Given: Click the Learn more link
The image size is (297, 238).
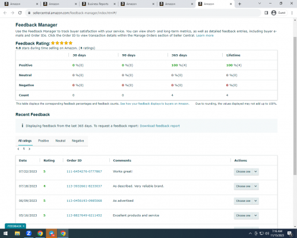Looking at the screenshot, I should pyautogui.click(x=205, y=36).
